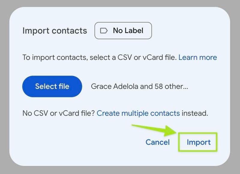This screenshot has height=174, width=240.
Task: Learn more about importing contacts
Action: [x=198, y=57]
